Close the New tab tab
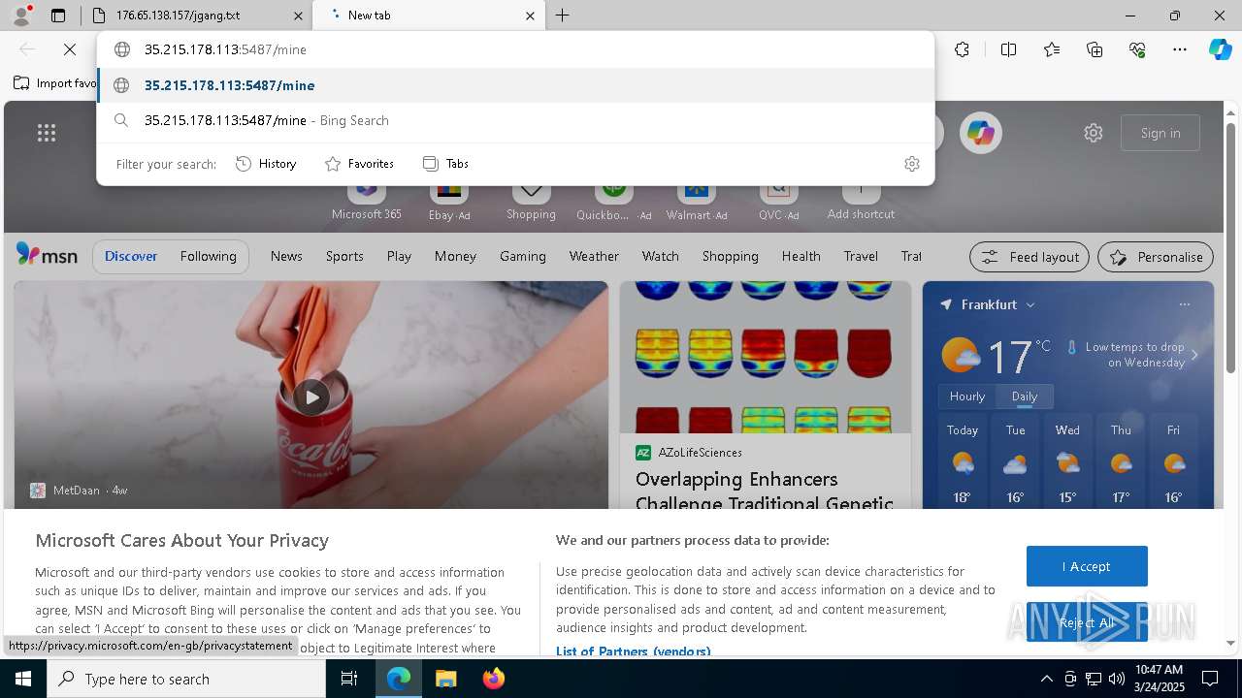Image resolution: width=1242 pixels, height=698 pixels. coord(530,16)
